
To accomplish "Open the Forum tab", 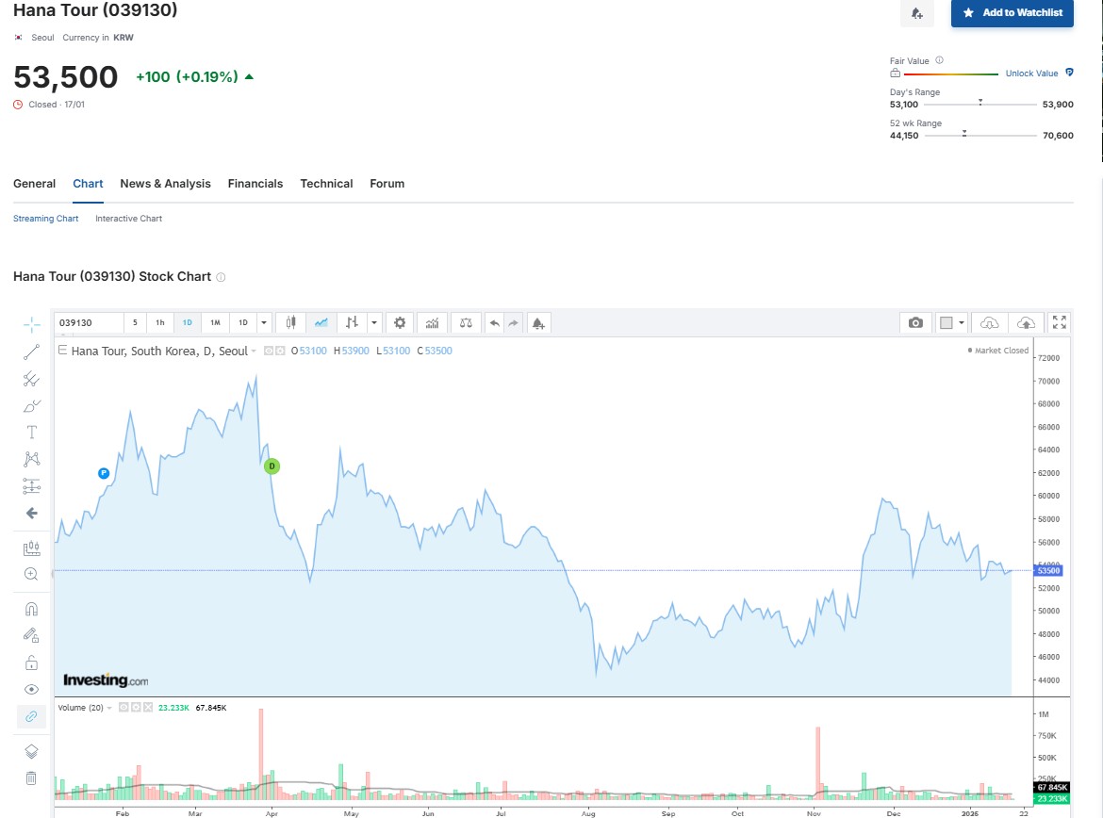I will point(387,184).
